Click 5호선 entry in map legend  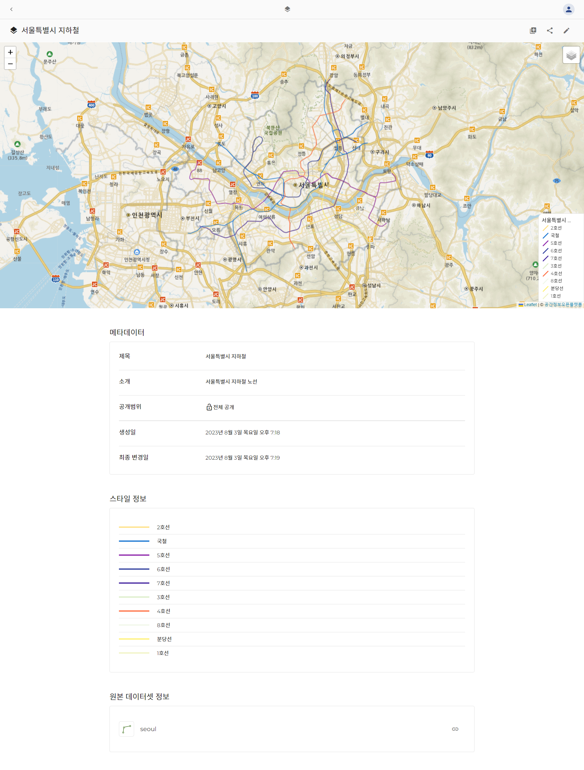(x=555, y=243)
